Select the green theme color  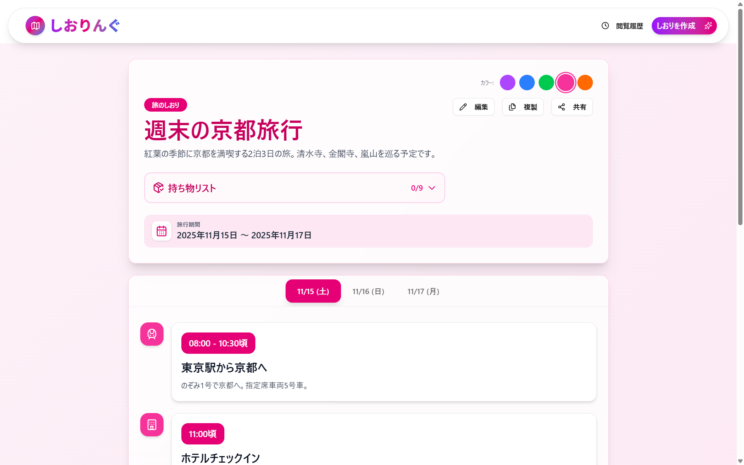546,83
